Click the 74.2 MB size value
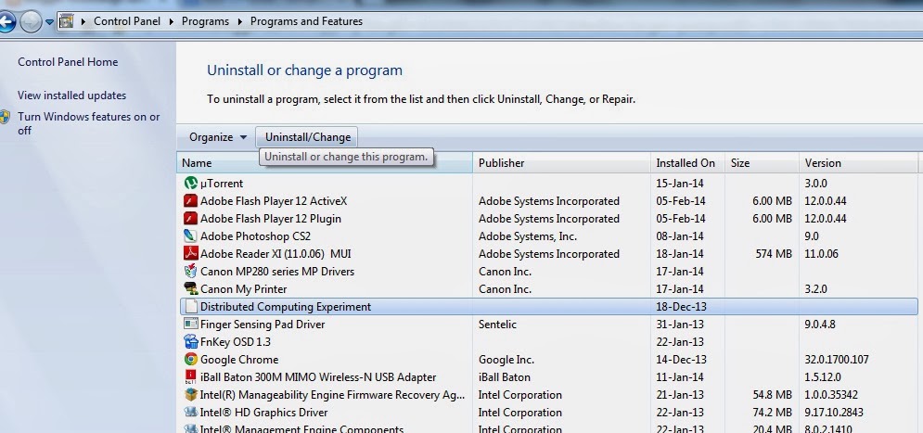Viewport: 923px width, 433px height. click(x=773, y=413)
